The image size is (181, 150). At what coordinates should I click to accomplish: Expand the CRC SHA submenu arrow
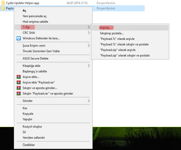[89, 33]
